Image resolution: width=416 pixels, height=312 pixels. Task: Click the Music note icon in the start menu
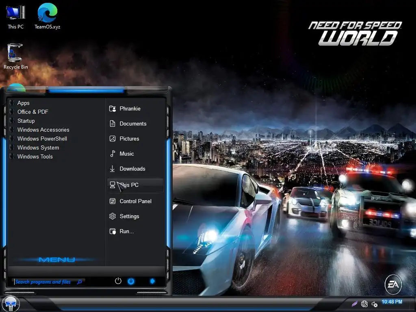click(x=113, y=154)
